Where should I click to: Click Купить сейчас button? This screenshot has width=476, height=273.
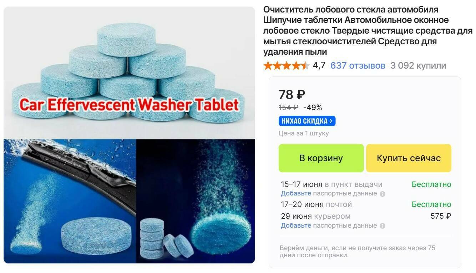(409, 158)
